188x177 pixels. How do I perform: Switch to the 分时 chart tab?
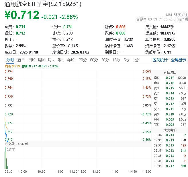pos(10,60)
